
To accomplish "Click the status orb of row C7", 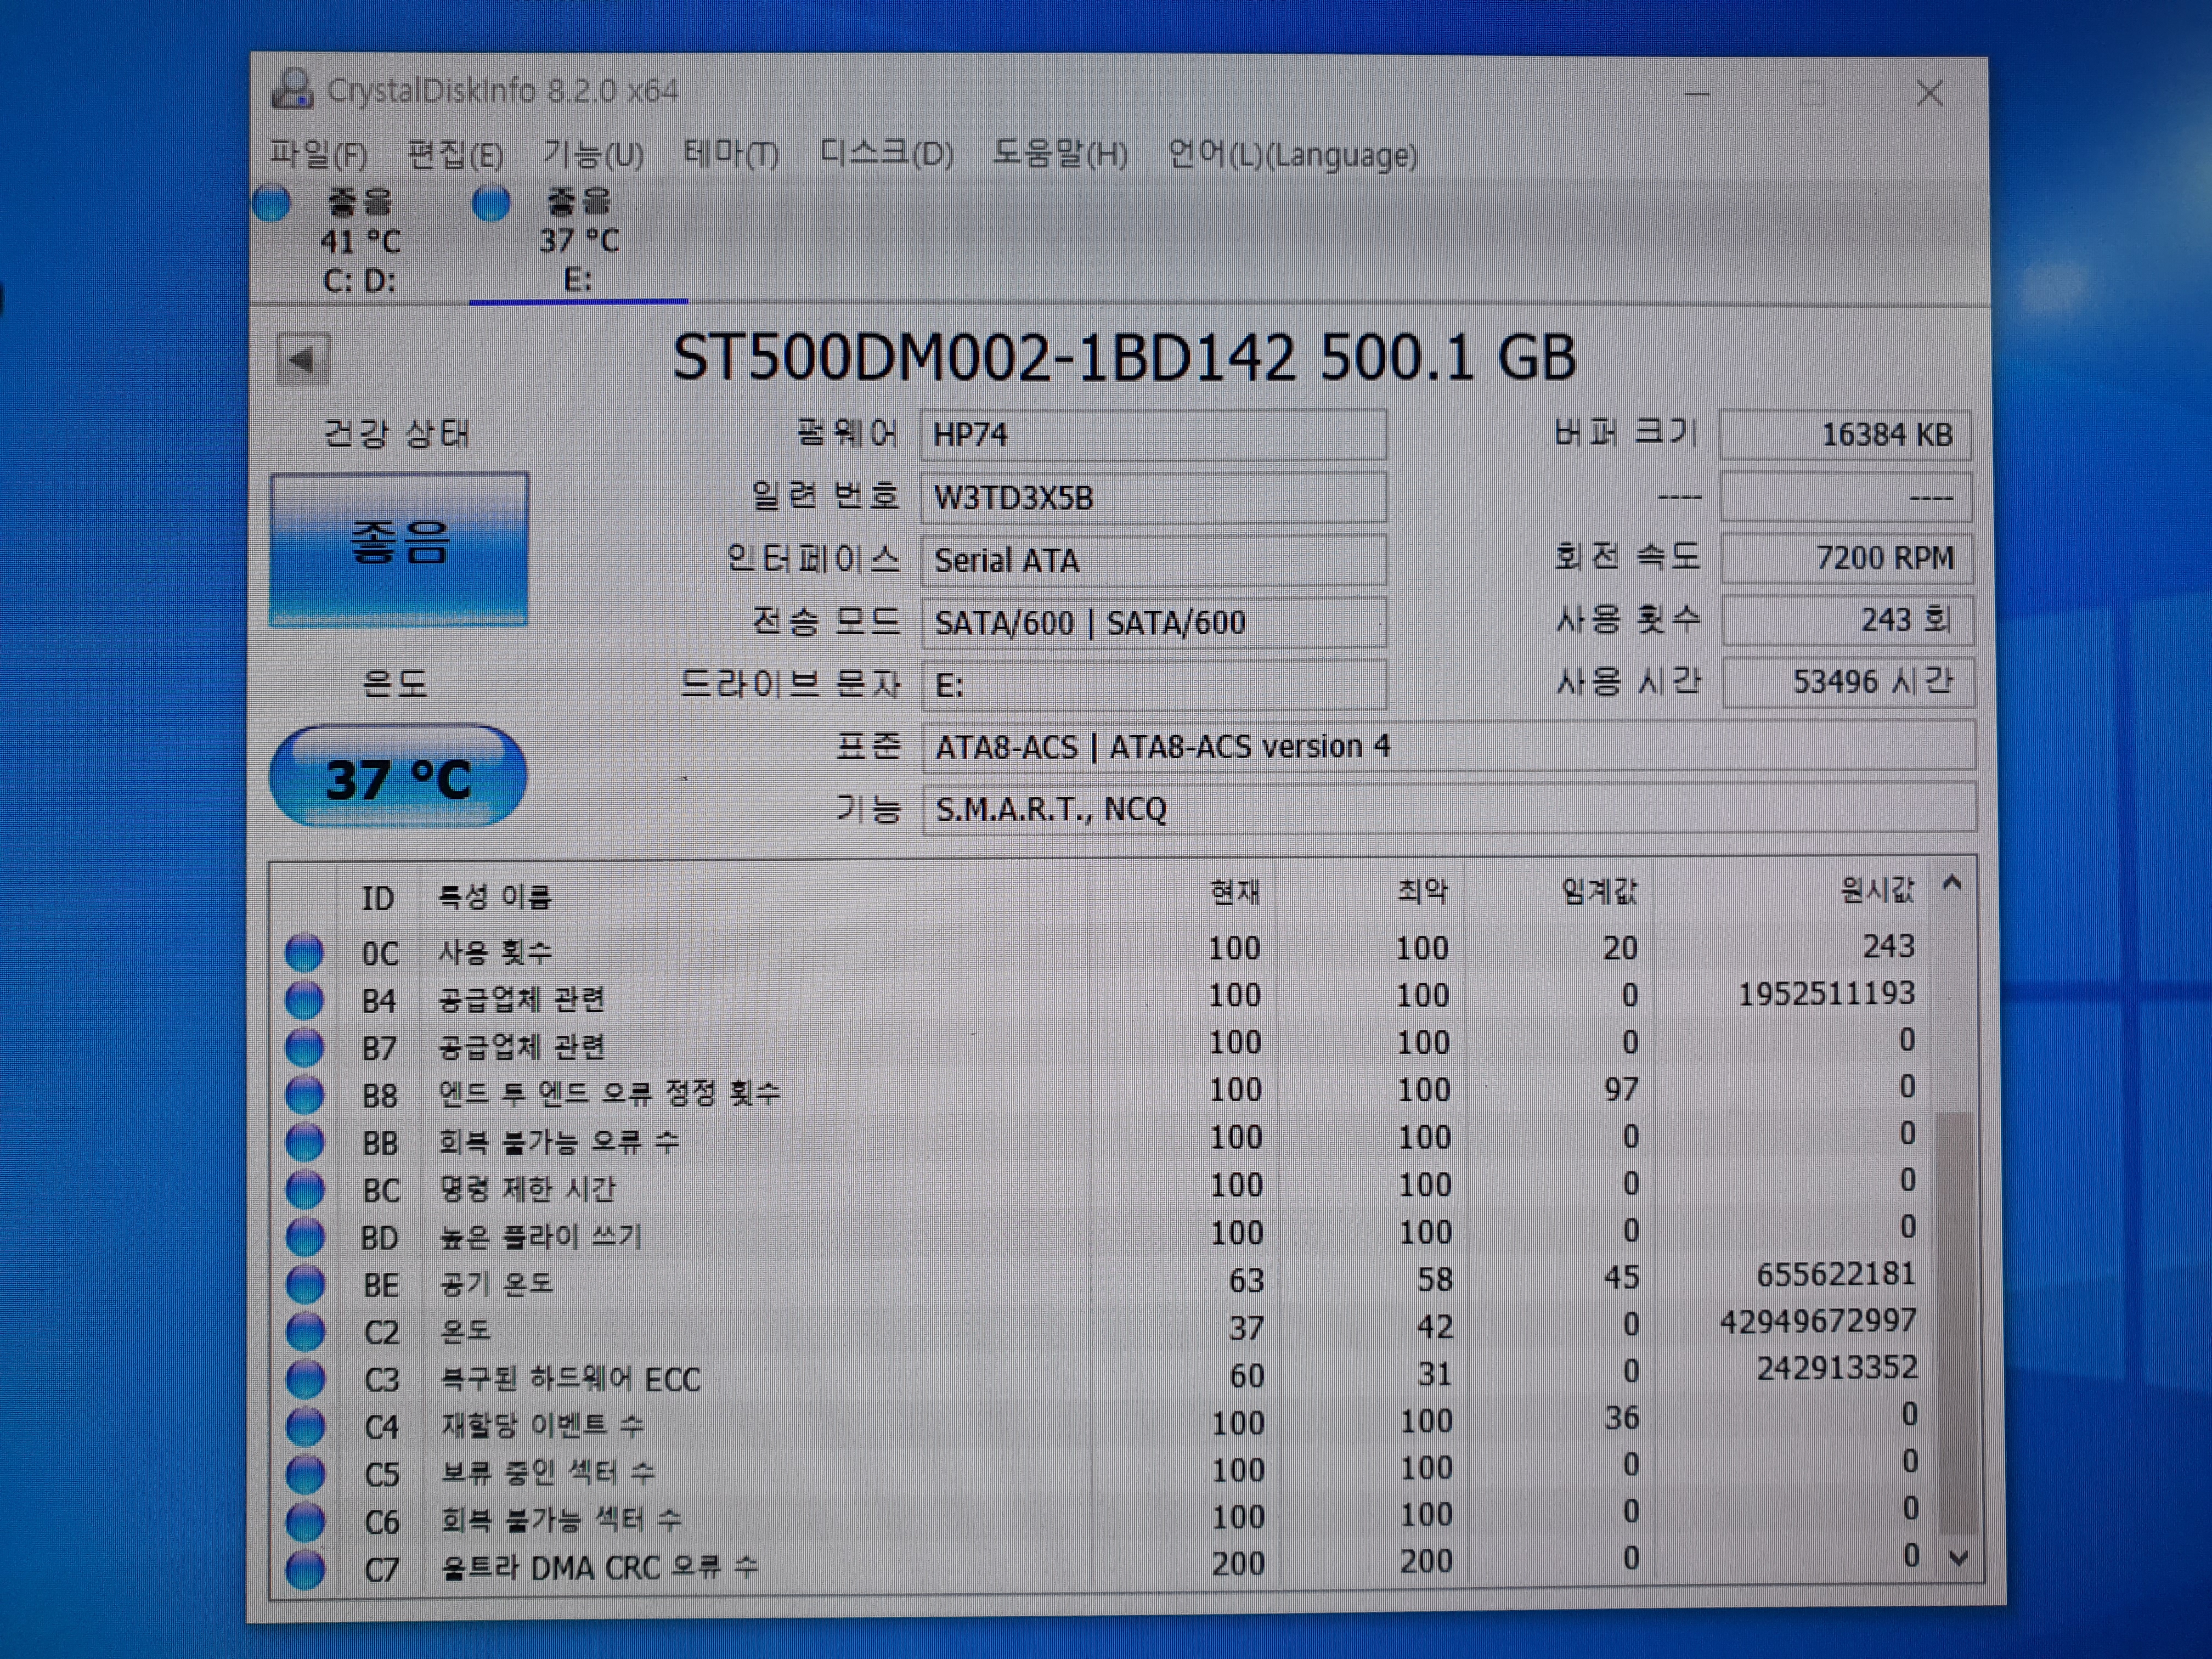I will click(x=306, y=1569).
